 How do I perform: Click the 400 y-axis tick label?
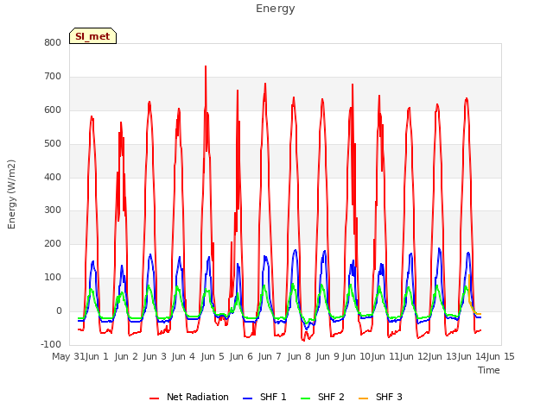(53, 177)
